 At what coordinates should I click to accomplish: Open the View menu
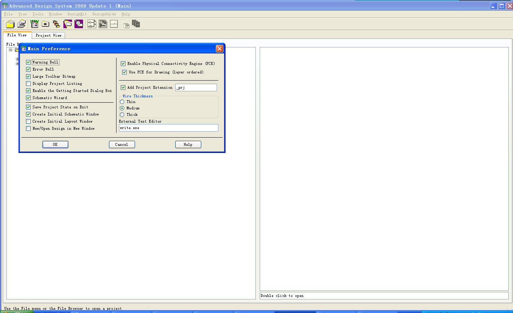coord(22,14)
